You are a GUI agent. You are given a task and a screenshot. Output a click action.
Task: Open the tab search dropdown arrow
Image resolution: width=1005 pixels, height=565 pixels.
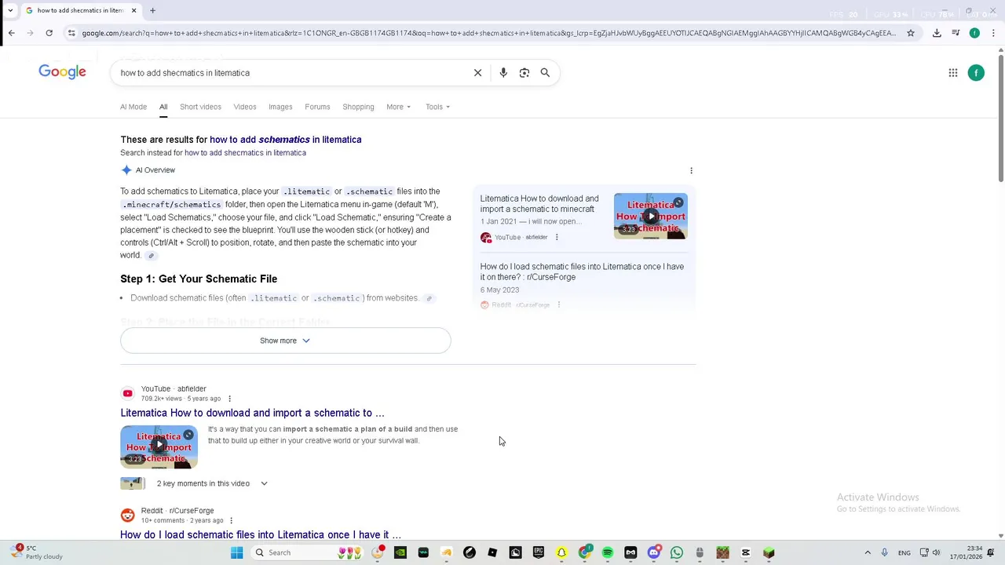click(10, 10)
